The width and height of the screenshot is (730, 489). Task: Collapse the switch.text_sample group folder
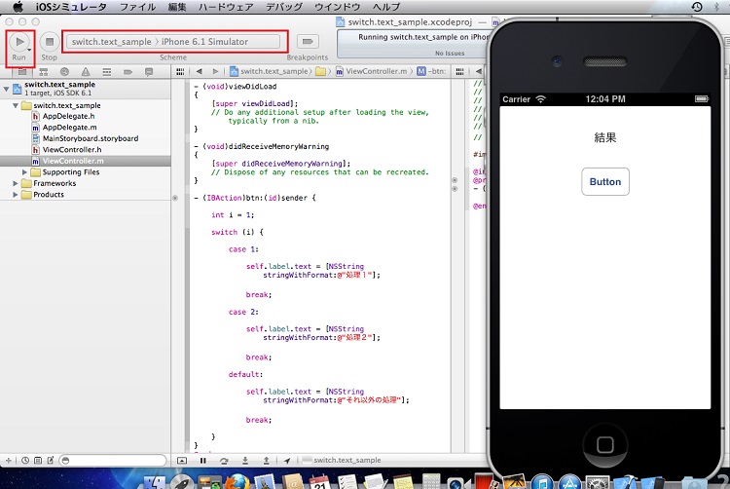(16, 106)
